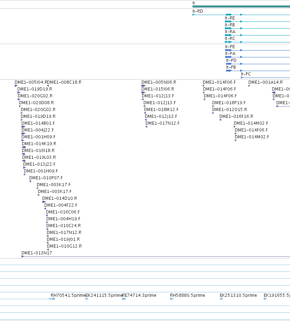Open the lt-PD protein label
This screenshot has width=290, height=321.
pyautogui.click(x=231, y=60)
